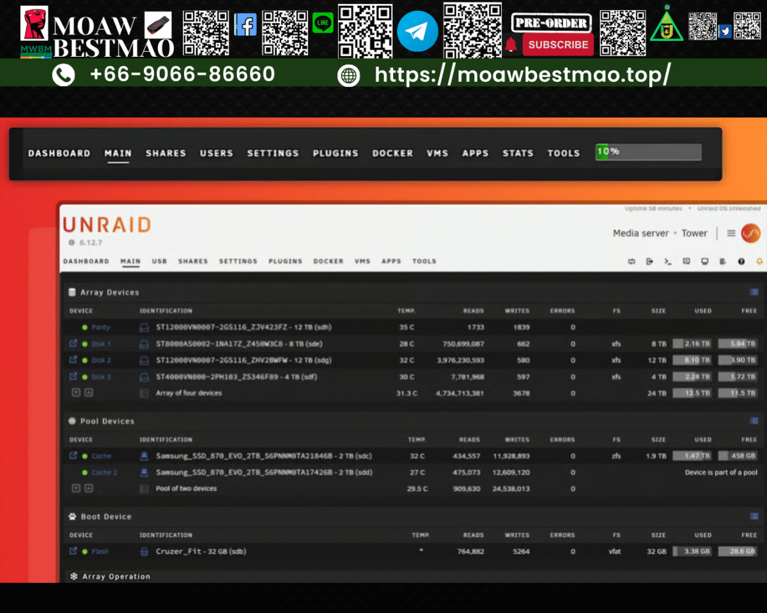
Task: Click the 10% progress bar in the navbar
Action: [x=647, y=151]
